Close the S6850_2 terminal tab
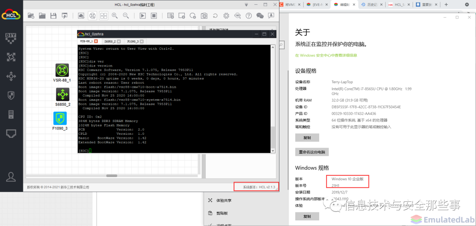The width and height of the screenshot is (476, 226). [119, 41]
